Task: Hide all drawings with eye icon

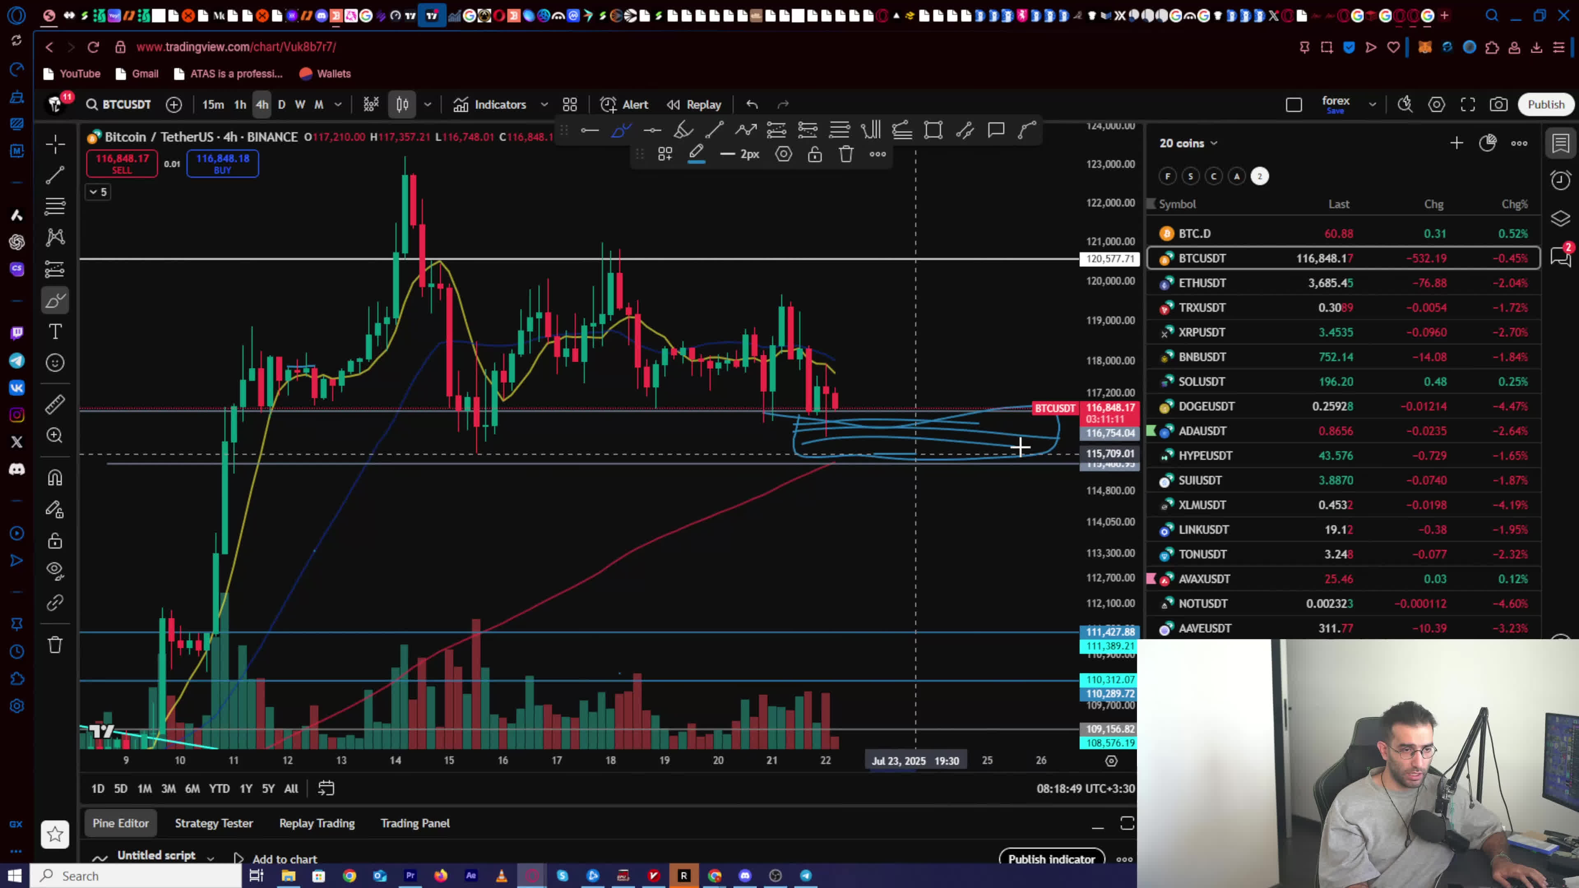Action: pos(55,572)
